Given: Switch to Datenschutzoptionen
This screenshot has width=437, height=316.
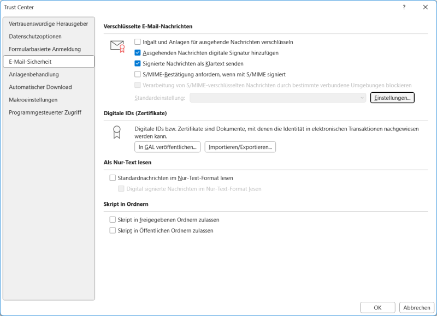Looking at the screenshot, I should click(x=35, y=37).
